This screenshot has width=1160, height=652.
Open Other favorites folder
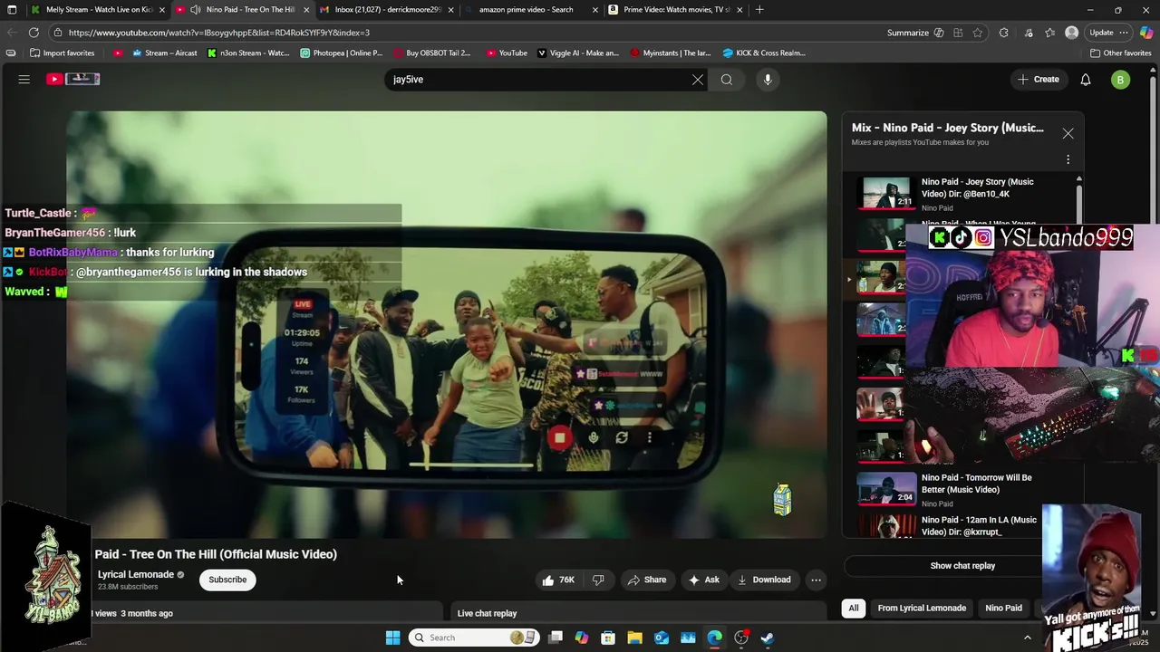[1120, 53]
